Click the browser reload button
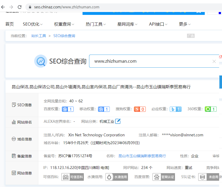The width and height of the screenshot is (222, 187). tap(20, 7)
